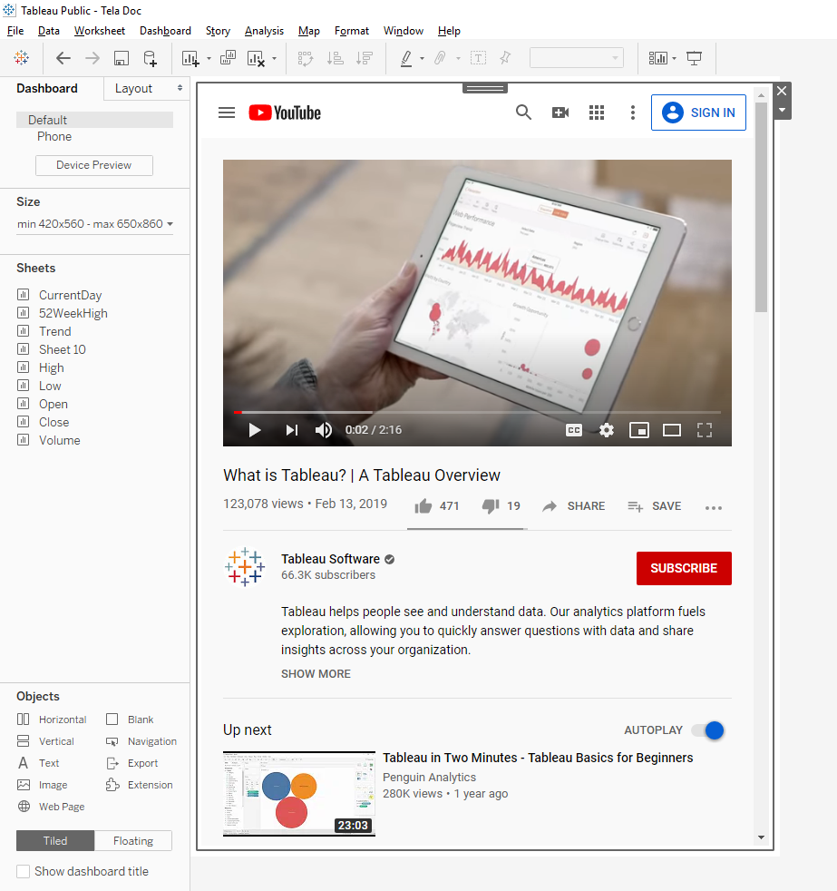Dislike the video with thumbs down
837x891 pixels.
pos(491,505)
